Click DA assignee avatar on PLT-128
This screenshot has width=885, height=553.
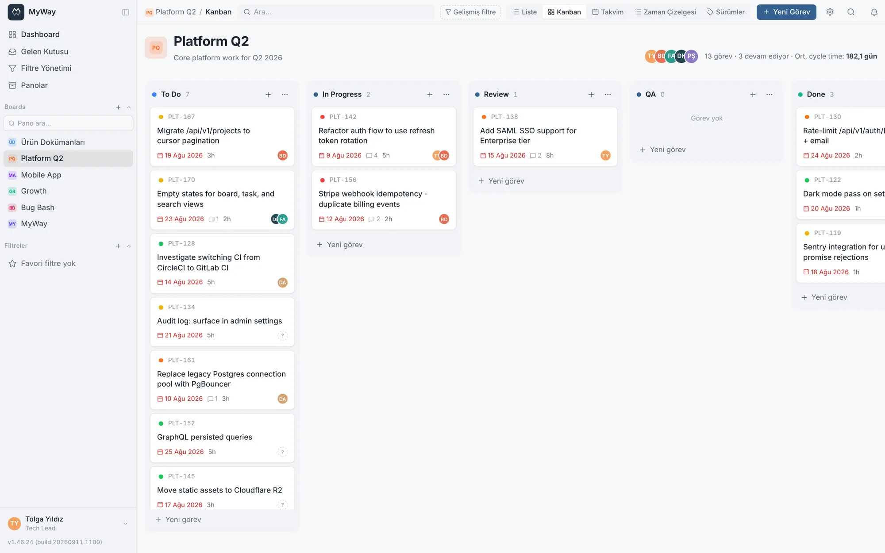[x=282, y=282]
